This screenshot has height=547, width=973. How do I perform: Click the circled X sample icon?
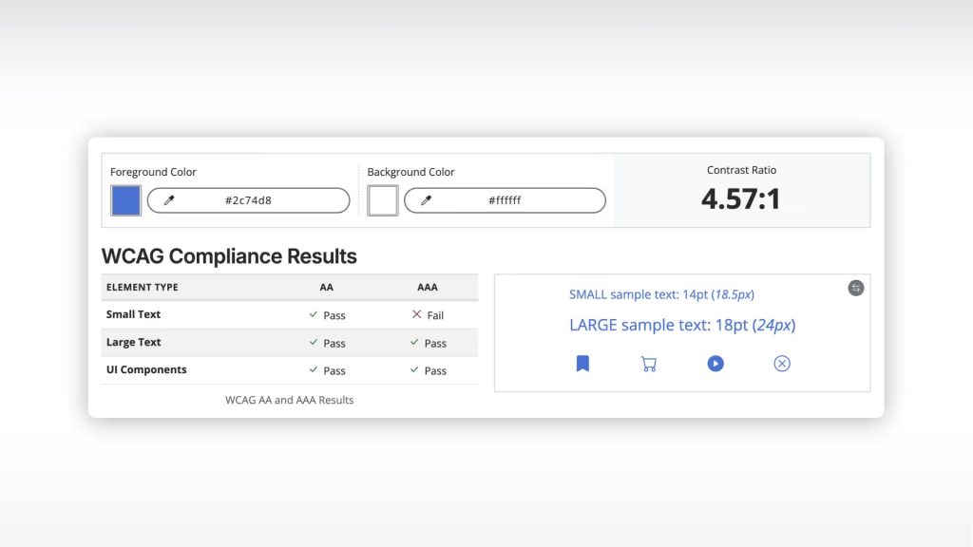tap(782, 364)
